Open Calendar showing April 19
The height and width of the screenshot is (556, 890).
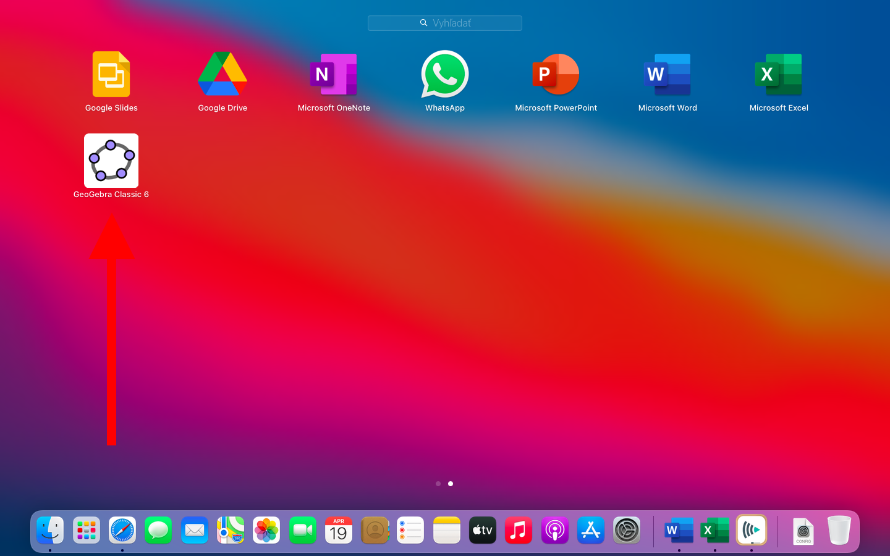pyautogui.click(x=339, y=531)
